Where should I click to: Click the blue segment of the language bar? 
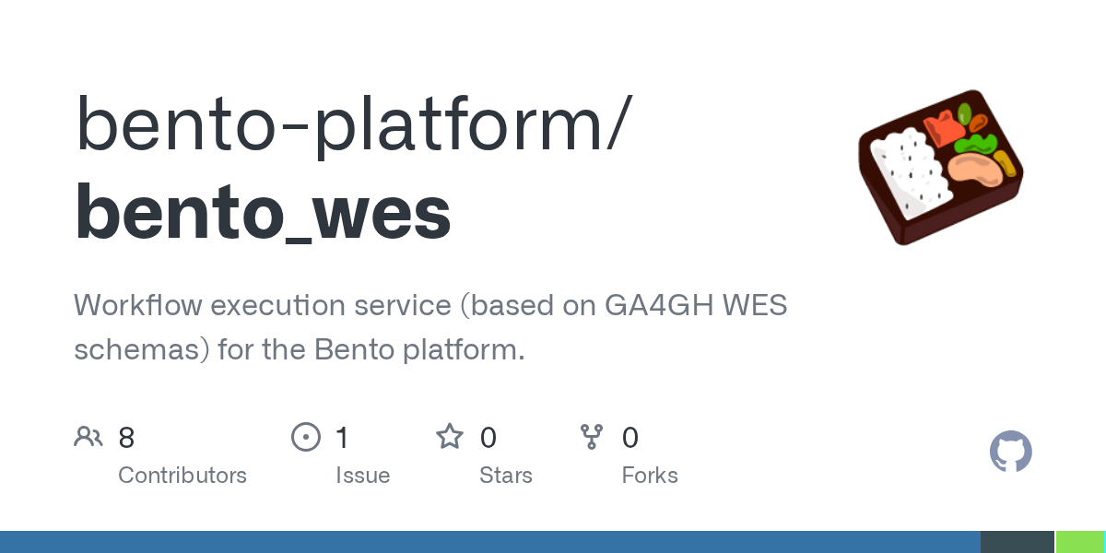point(488,542)
